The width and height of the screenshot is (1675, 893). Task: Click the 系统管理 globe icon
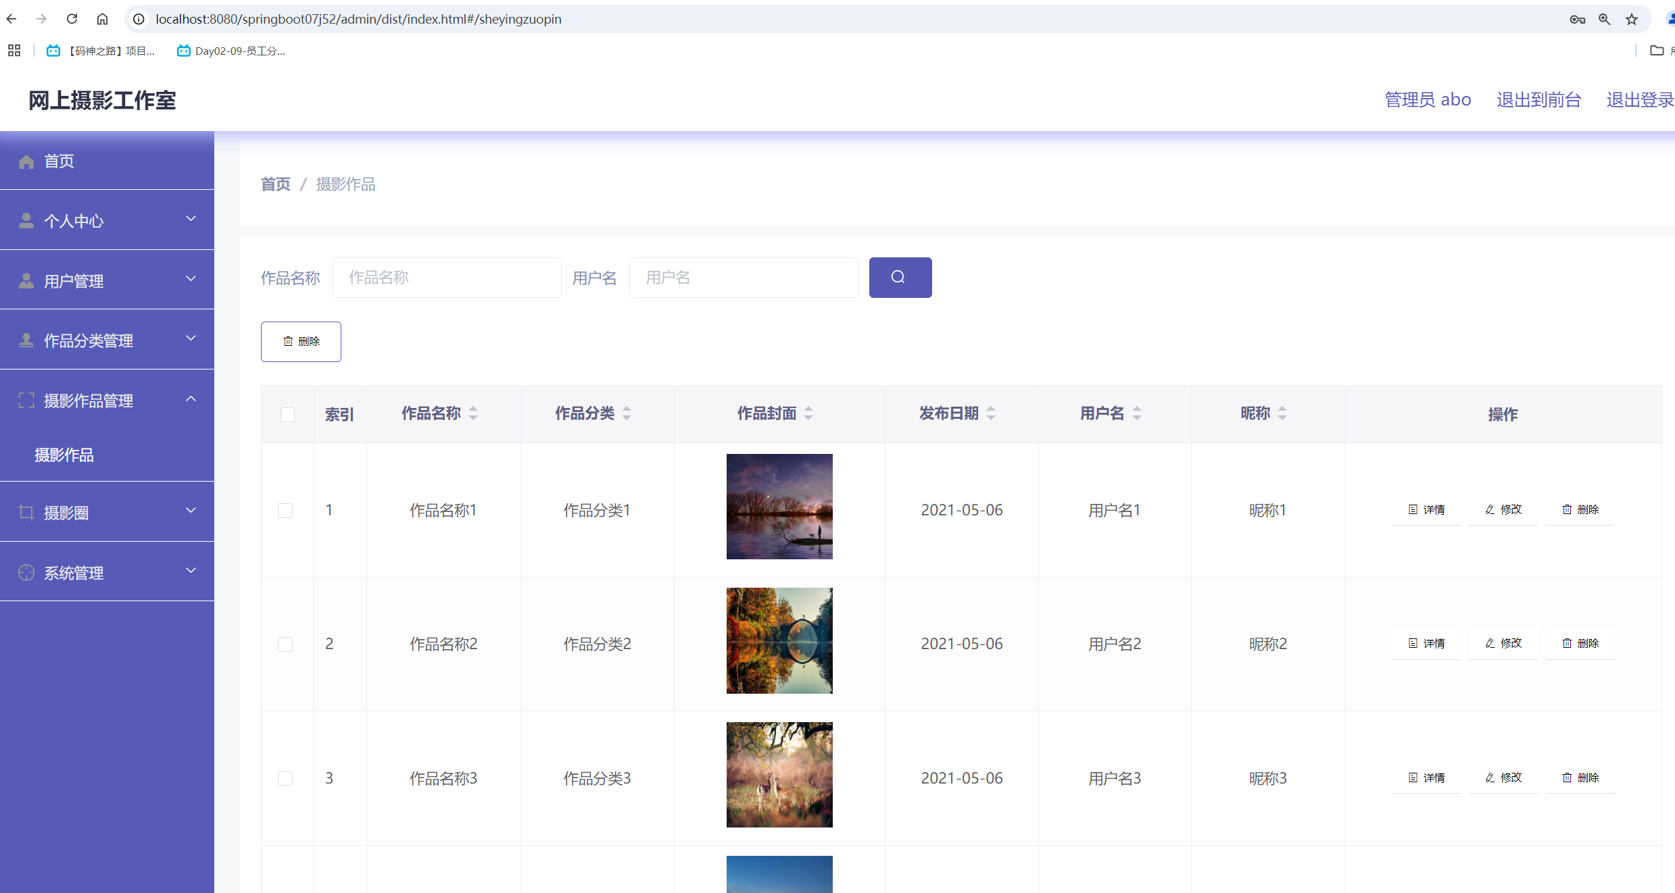point(26,572)
